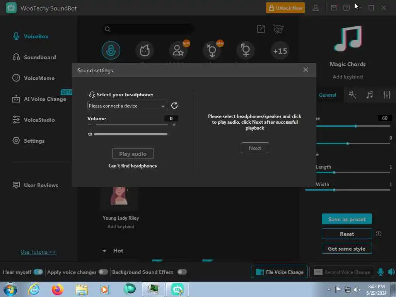Click Add keybind under Young Lady Riley
Viewport: 396px width, 297px height.
click(121, 227)
